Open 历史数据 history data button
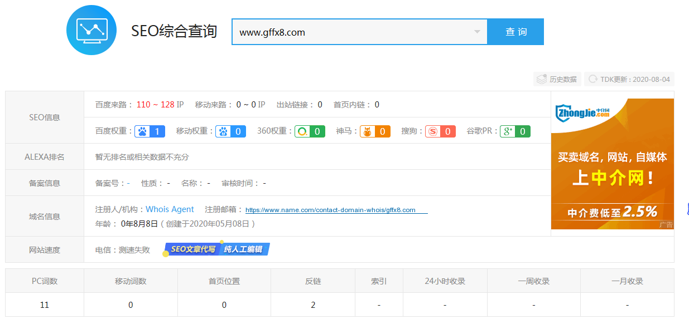Screen dimensions: 689x319 [557, 79]
